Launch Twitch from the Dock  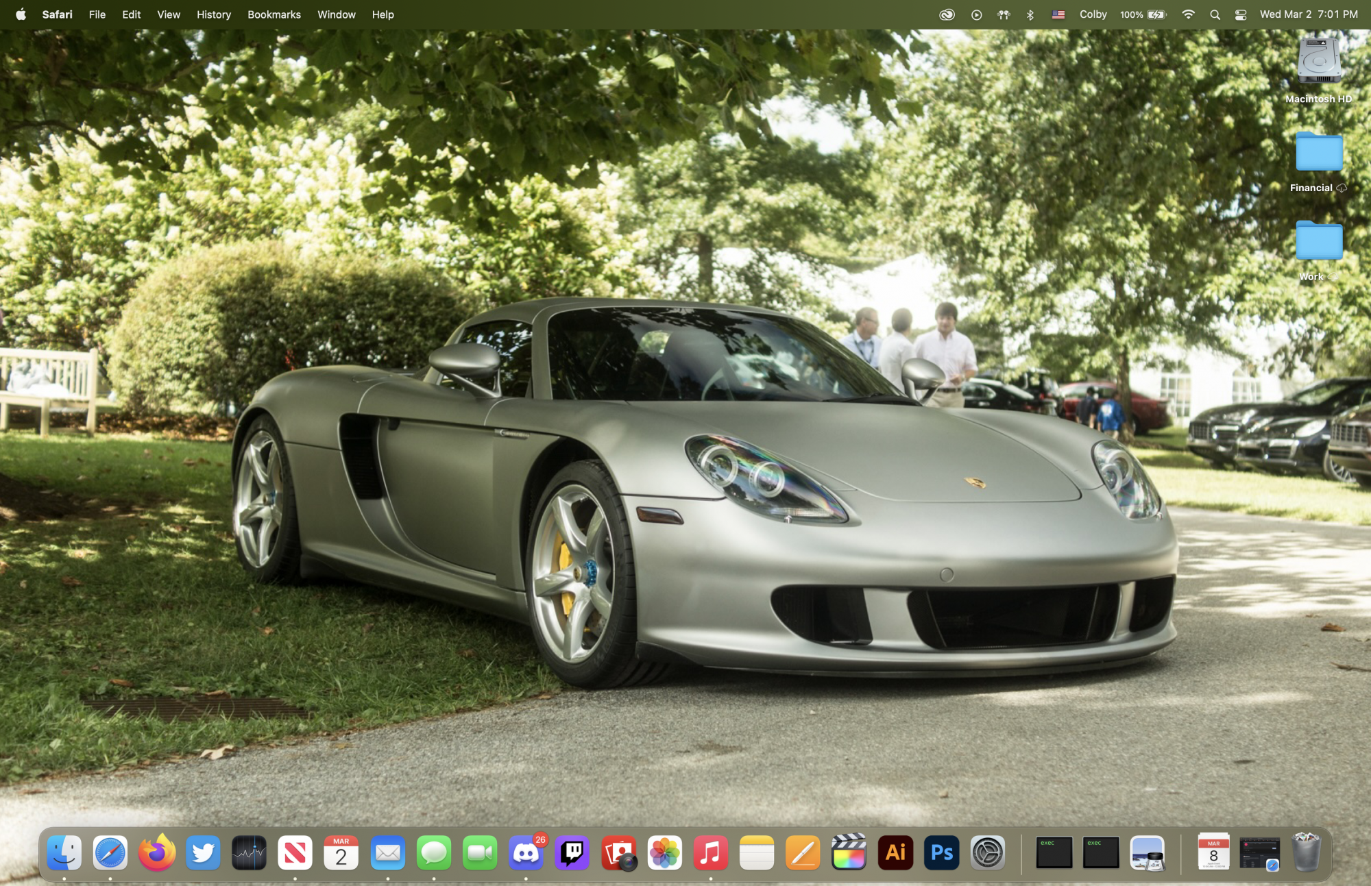tap(572, 853)
